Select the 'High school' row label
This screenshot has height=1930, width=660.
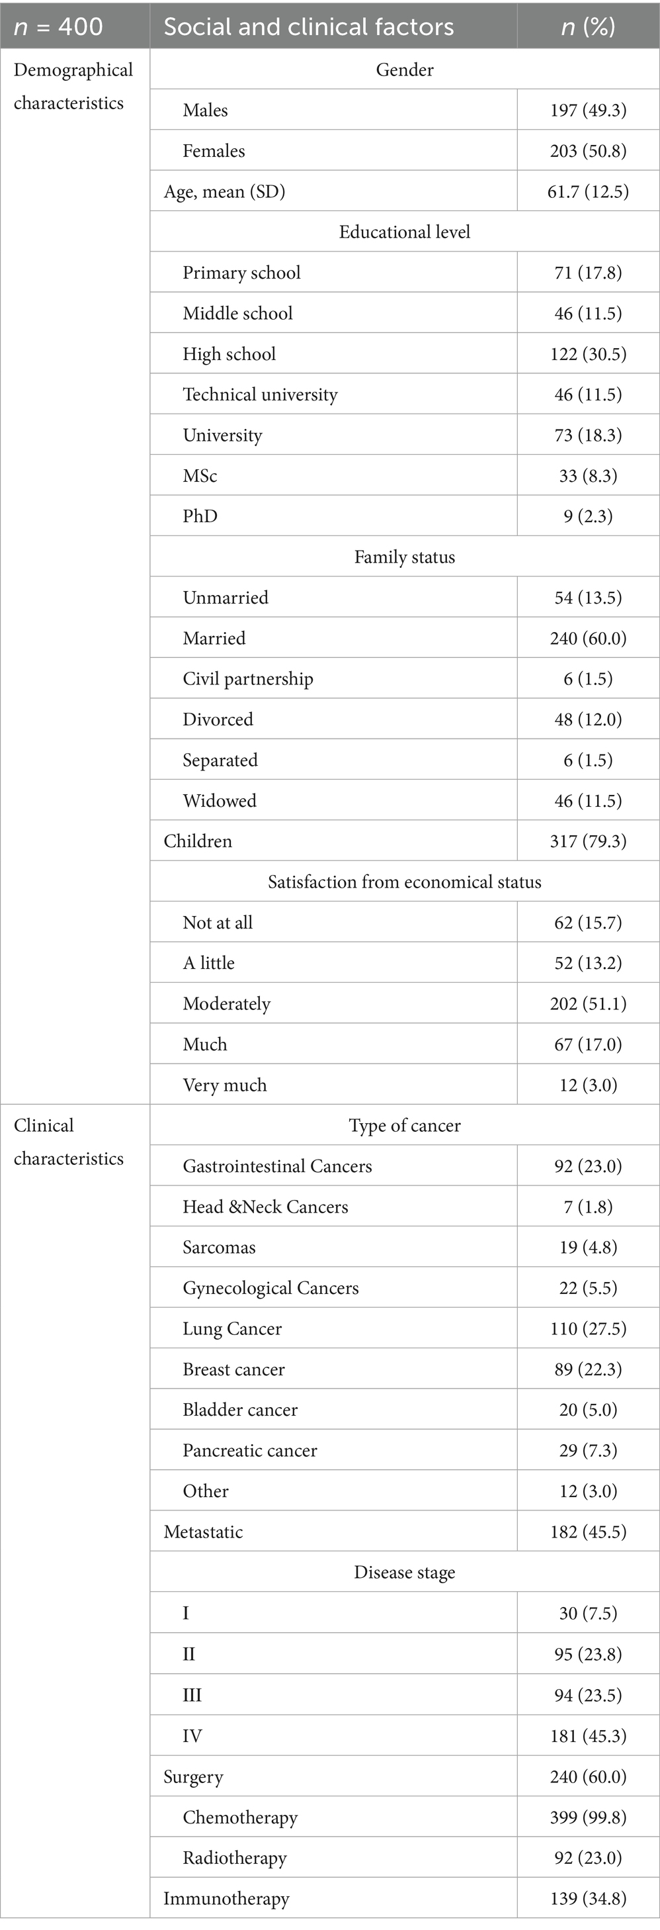(229, 353)
